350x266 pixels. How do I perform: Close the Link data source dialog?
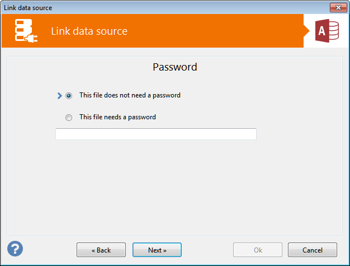pos(337,7)
